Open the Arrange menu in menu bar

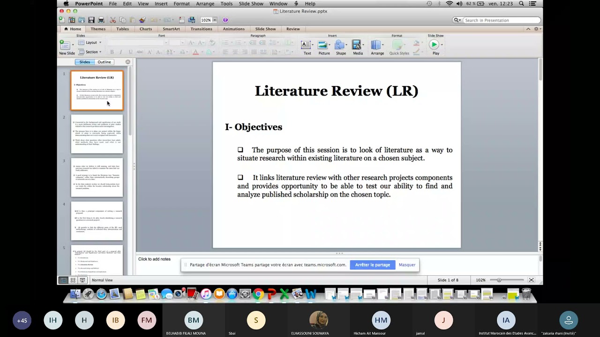205,4
